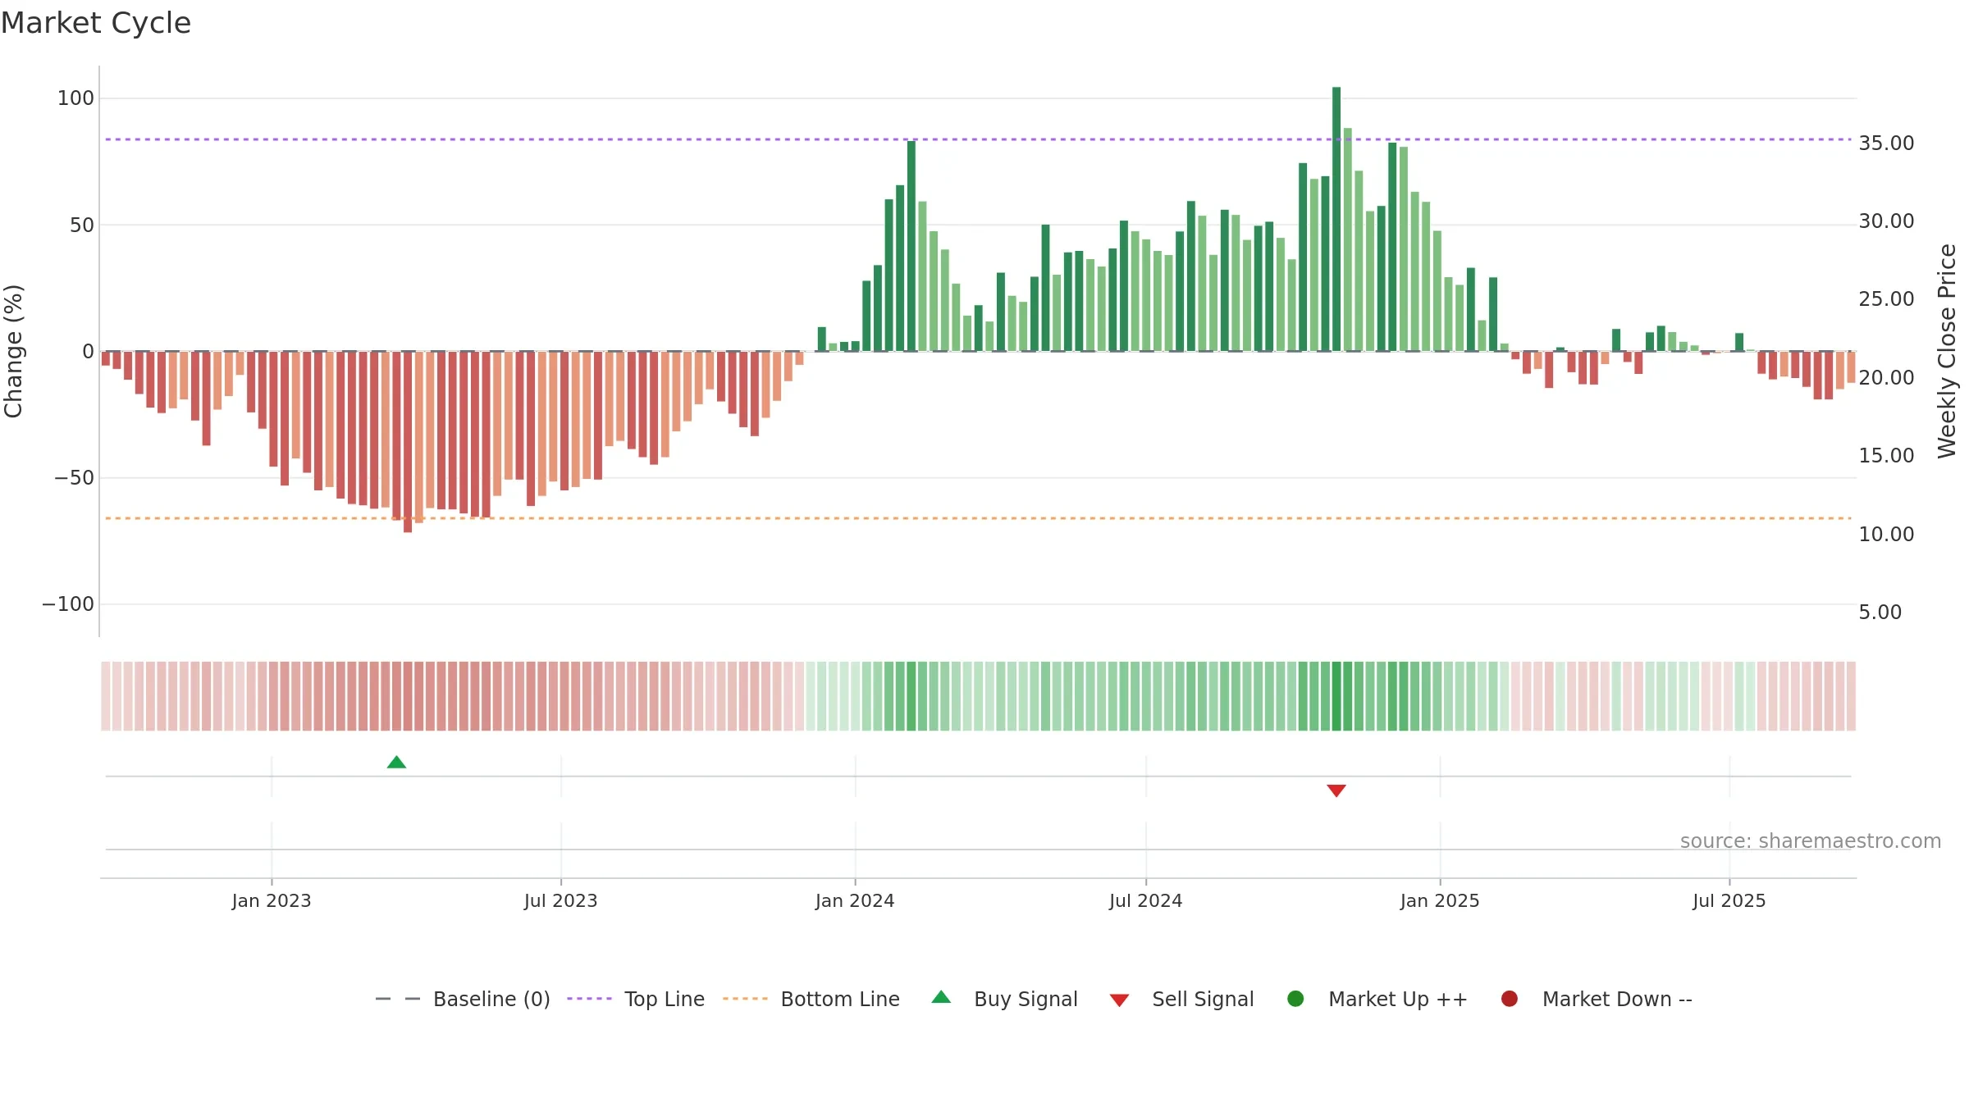Click the −50 tick label on the left axis

[75, 478]
